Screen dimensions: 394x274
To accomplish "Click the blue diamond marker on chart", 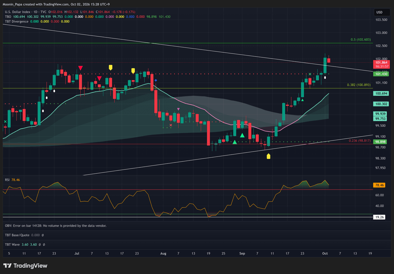I will click(156, 80).
